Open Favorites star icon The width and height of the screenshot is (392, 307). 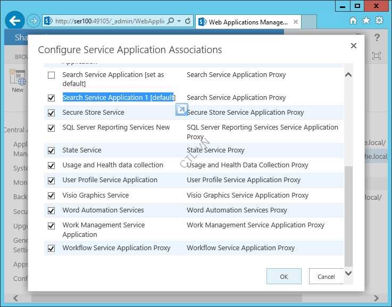(366, 21)
